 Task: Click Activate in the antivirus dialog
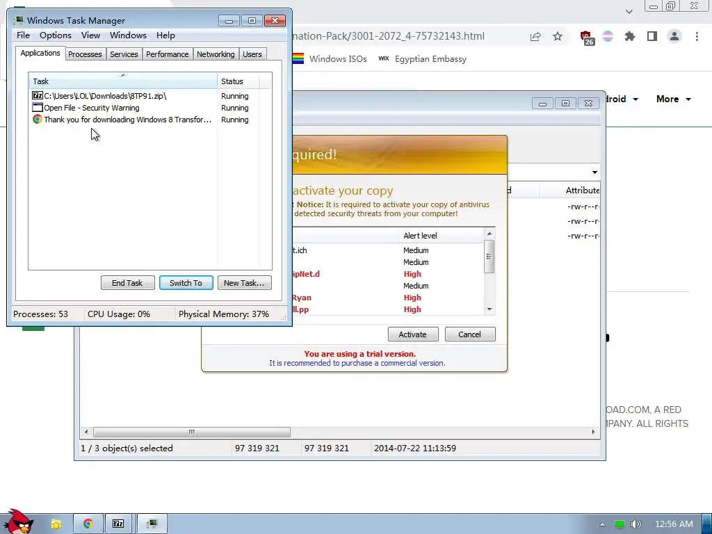tap(413, 334)
